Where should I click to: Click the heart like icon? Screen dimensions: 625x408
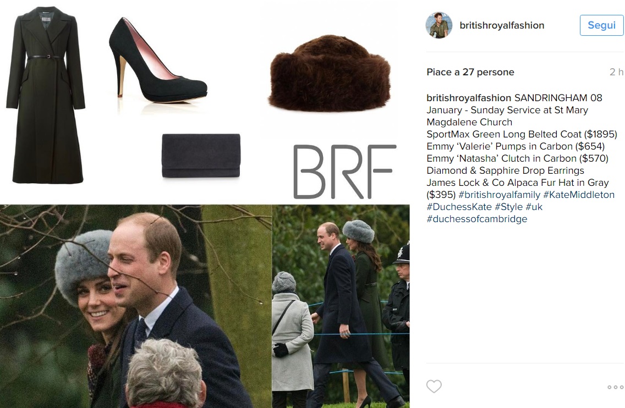click(x=434, y=386)
